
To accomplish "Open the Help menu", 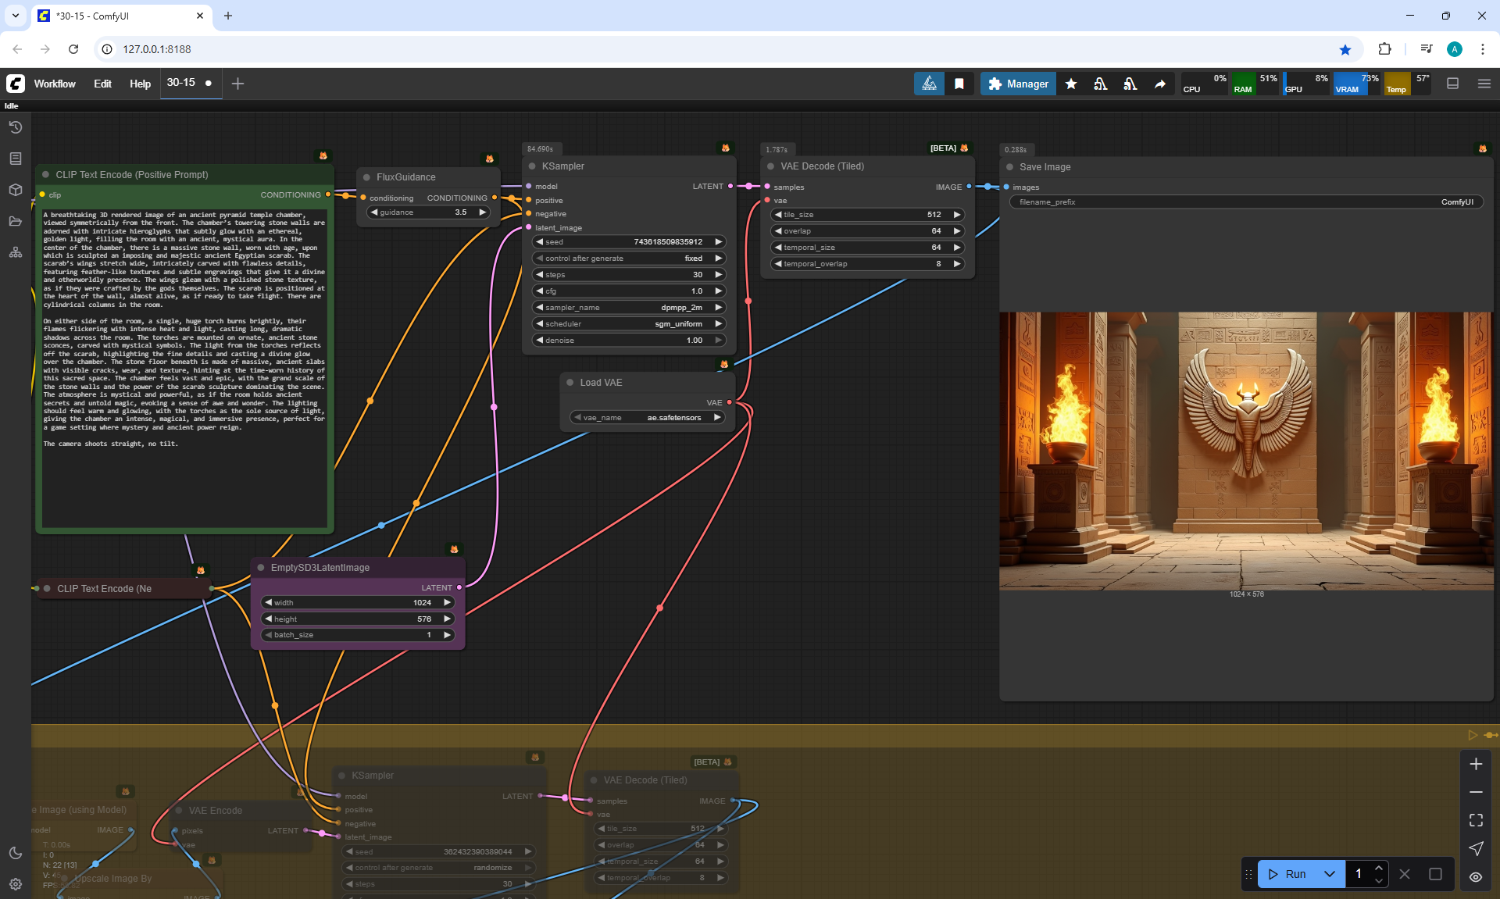I will point(140,84).
